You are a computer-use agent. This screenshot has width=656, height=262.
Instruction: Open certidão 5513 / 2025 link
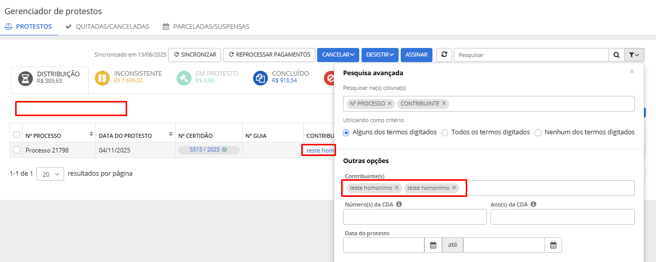[x=208, y=150]
